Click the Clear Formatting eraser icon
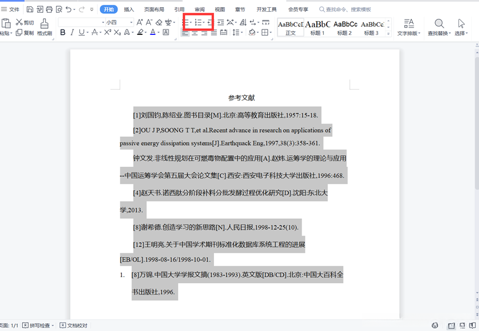This screenshot has width=479, height=331. pyautogui.click(x=159, y=22)
